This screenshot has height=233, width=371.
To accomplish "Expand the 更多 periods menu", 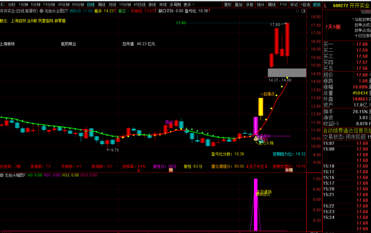I will tap(188, 4).
